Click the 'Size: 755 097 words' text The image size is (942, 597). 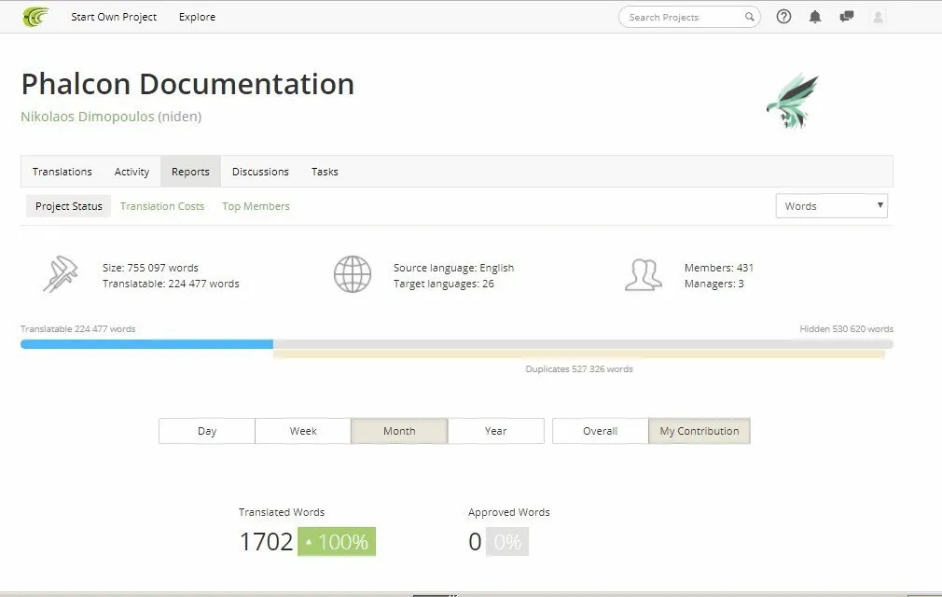pos(150,268)
